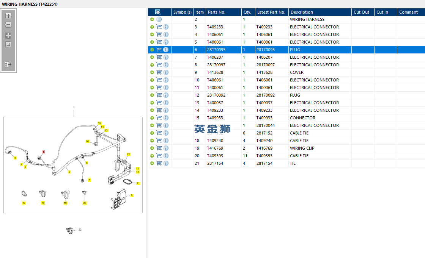Select the CONNECTOR description in row 15
This screenshot has width=425, height=258.
(x=302, y=118)
